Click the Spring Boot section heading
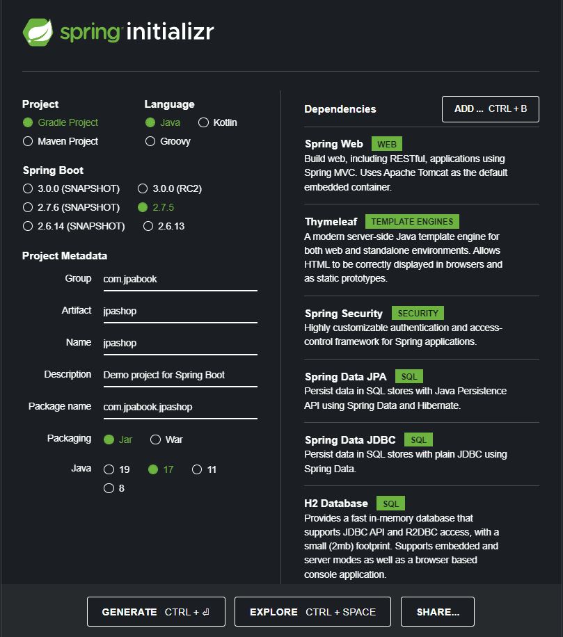This screenshot has width=563, height=637. pyautogui.click(x=54, y=170)
